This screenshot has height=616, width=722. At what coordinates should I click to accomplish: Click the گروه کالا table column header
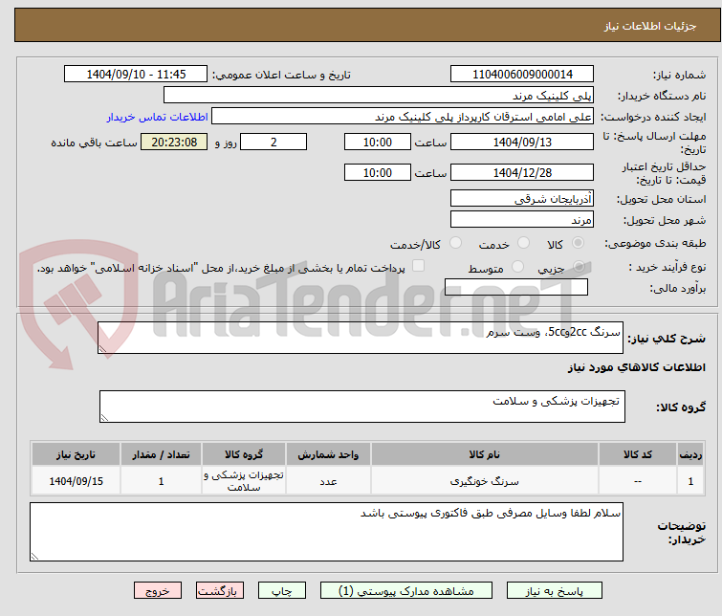(x=244, y=454)
